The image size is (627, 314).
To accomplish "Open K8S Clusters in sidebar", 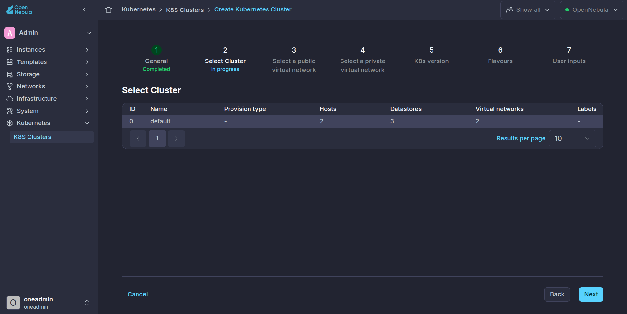I will pyautogui.click(x=52, y=137).
